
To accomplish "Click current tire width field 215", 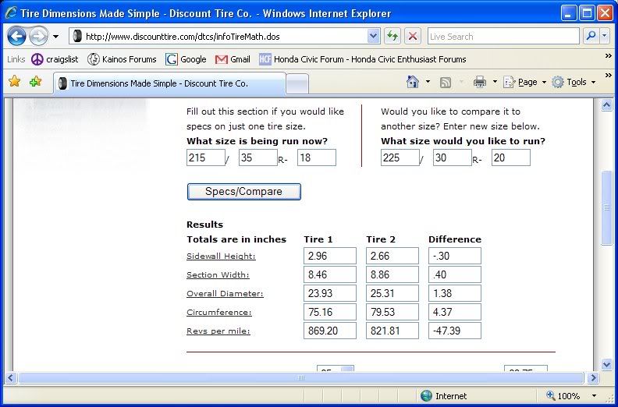I will [206, 157].
